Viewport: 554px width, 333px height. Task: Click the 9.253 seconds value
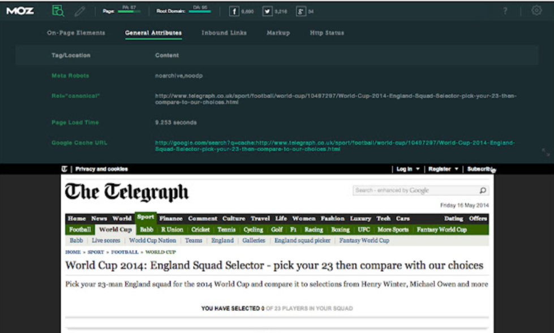175,123
